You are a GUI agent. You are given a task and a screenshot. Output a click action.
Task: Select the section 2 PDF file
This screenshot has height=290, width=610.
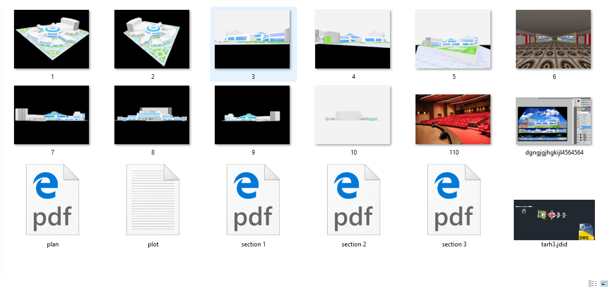353,200
